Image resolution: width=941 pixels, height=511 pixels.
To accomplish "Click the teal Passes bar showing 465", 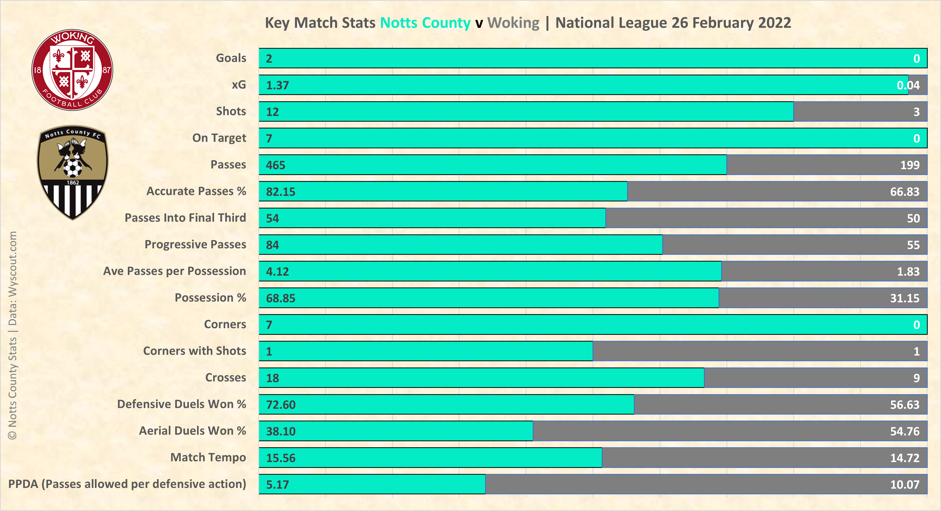I will click(492, 165).
